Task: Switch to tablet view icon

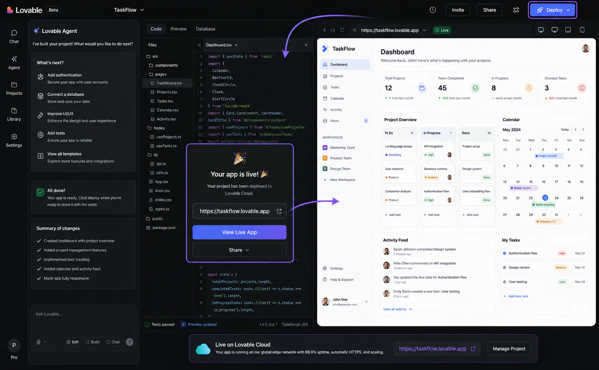Action: click(568, 30)
